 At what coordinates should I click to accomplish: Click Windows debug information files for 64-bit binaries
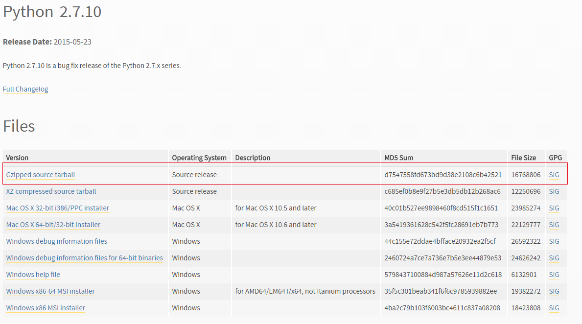tap(84, 258)
